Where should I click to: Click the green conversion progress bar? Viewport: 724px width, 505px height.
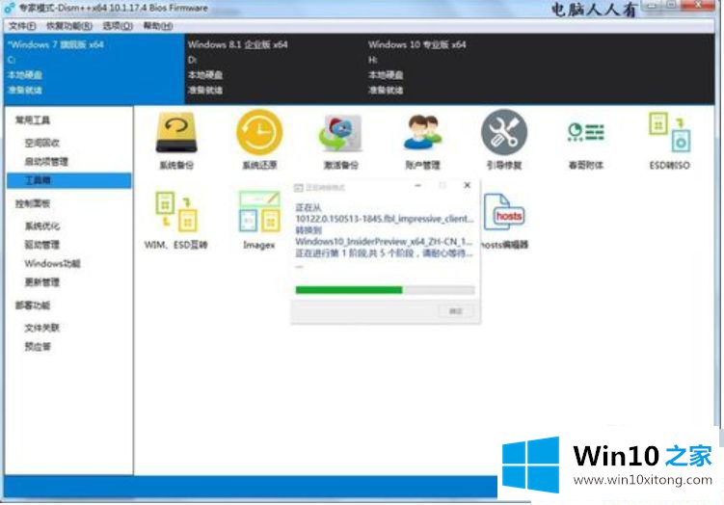(x=385, y=290)
